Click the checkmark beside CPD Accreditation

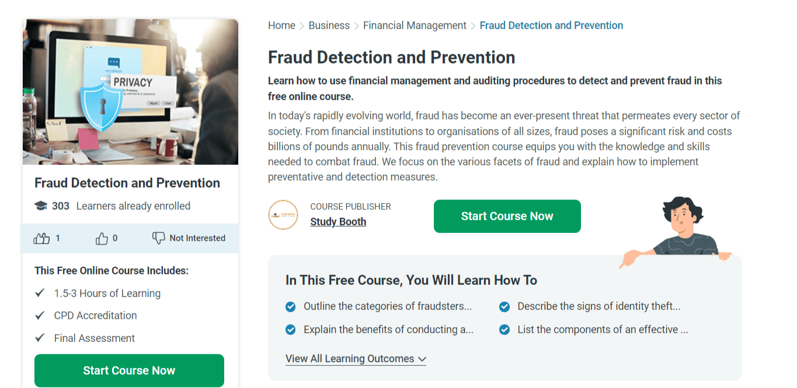tap(40, 315)
